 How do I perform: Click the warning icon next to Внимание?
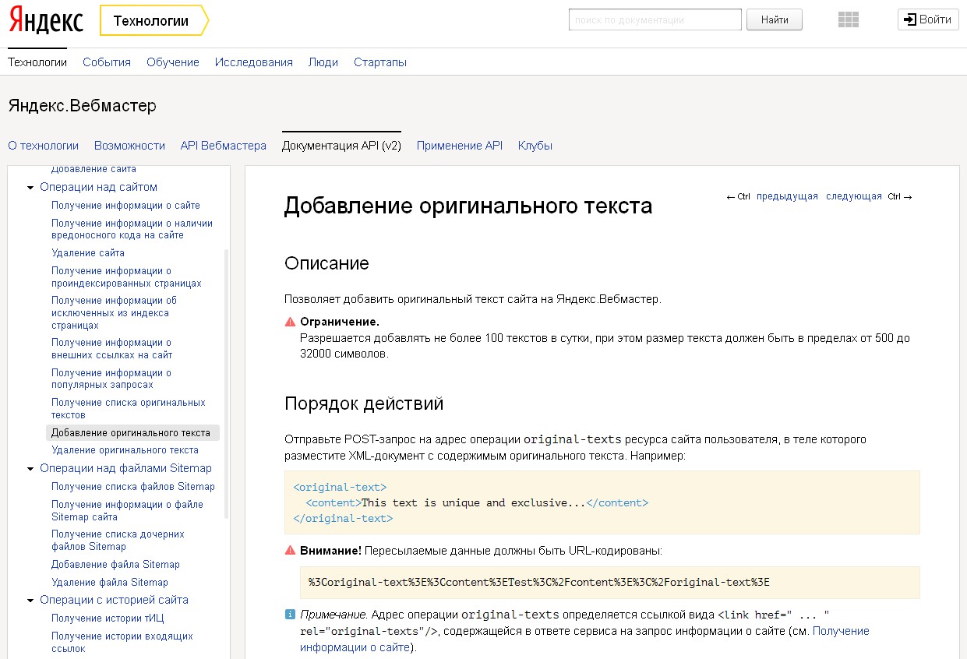[290, 552]
